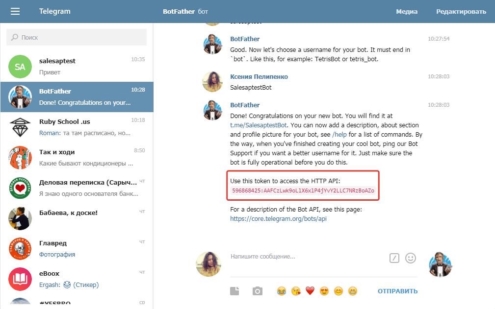Viewport: 495px width, 309px height.
Task: Click the bot commands slash icon
Action: coord(394,258)
